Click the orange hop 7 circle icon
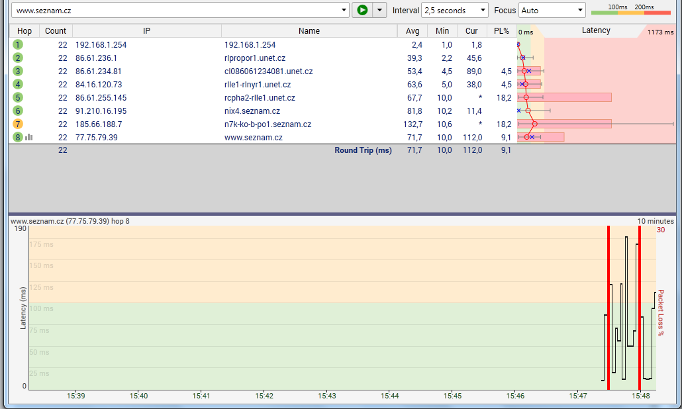Image resolution: width=682 pixels, height=409 pixels. [18, 124]
